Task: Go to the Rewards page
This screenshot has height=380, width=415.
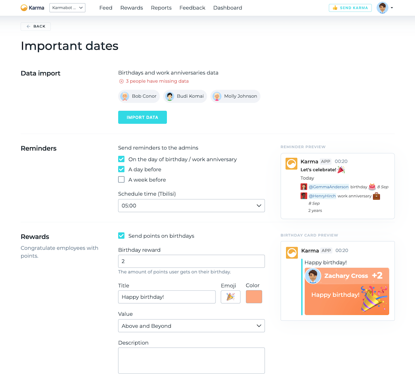Action: tap(132, 8)
